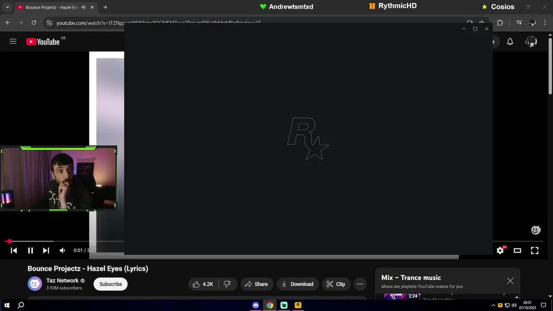The width and height of the screenshot is (553, 311).
Task: Open the teal app taskbar icon
Action: pyautogui.click(x=284, y=305)
